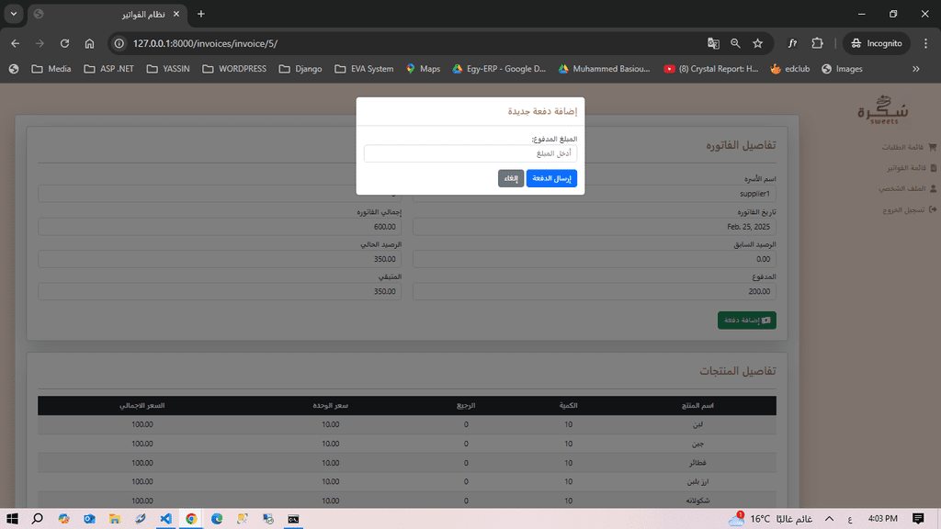Open new browser tab
Screen dimensions: 941x529
(x=201, y=14)
